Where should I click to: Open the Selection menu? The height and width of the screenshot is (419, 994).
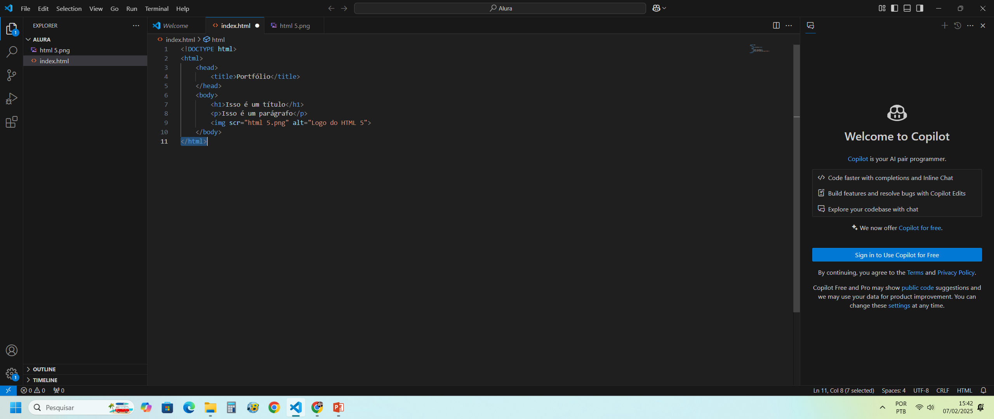(69, 8)
